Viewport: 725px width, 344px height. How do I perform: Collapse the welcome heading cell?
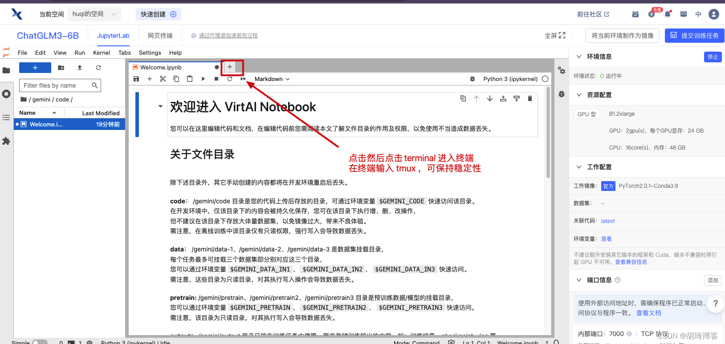[x=160, y=106]
